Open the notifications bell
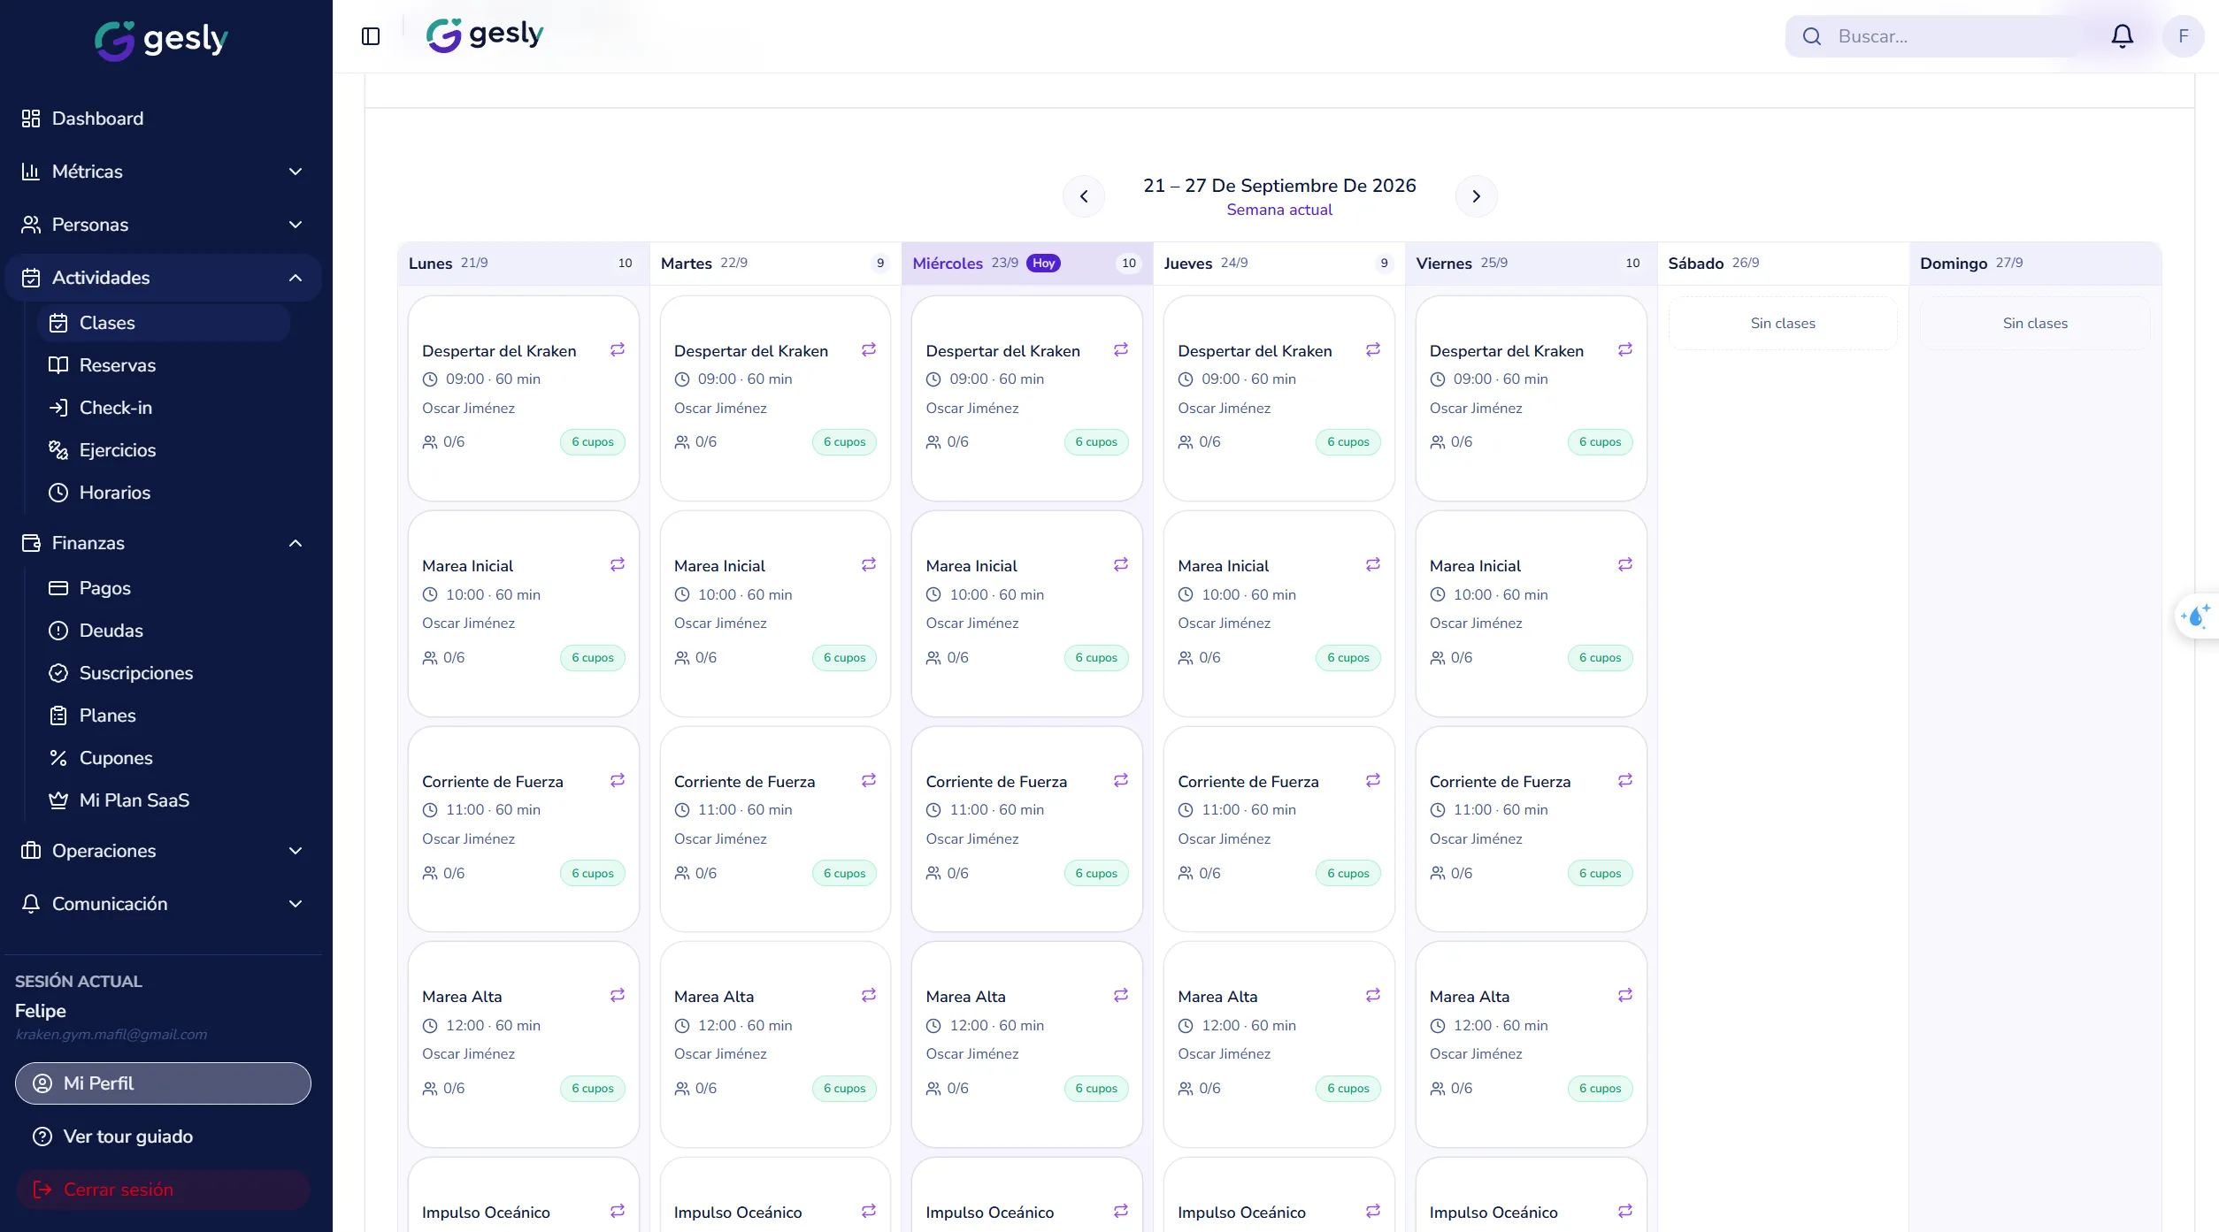This screenshot has width=2219, height=1232. click(2122, 36)
